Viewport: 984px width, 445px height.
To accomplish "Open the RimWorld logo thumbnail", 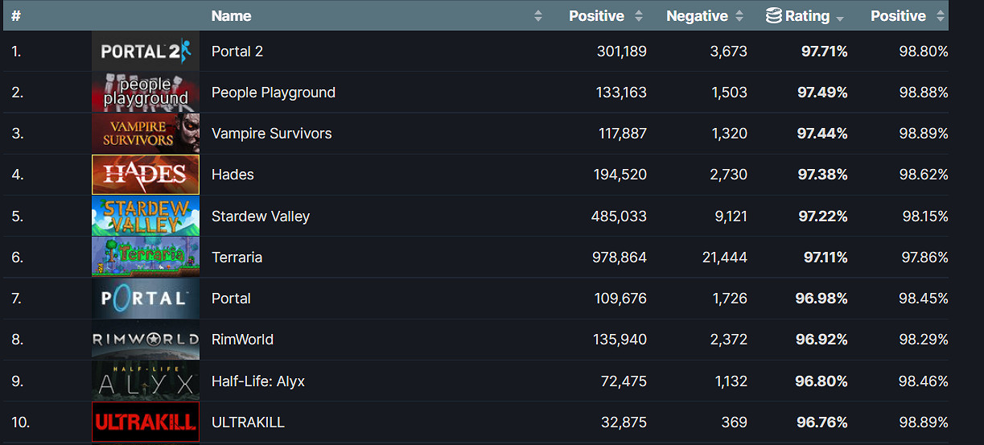I will pos(146,340).
